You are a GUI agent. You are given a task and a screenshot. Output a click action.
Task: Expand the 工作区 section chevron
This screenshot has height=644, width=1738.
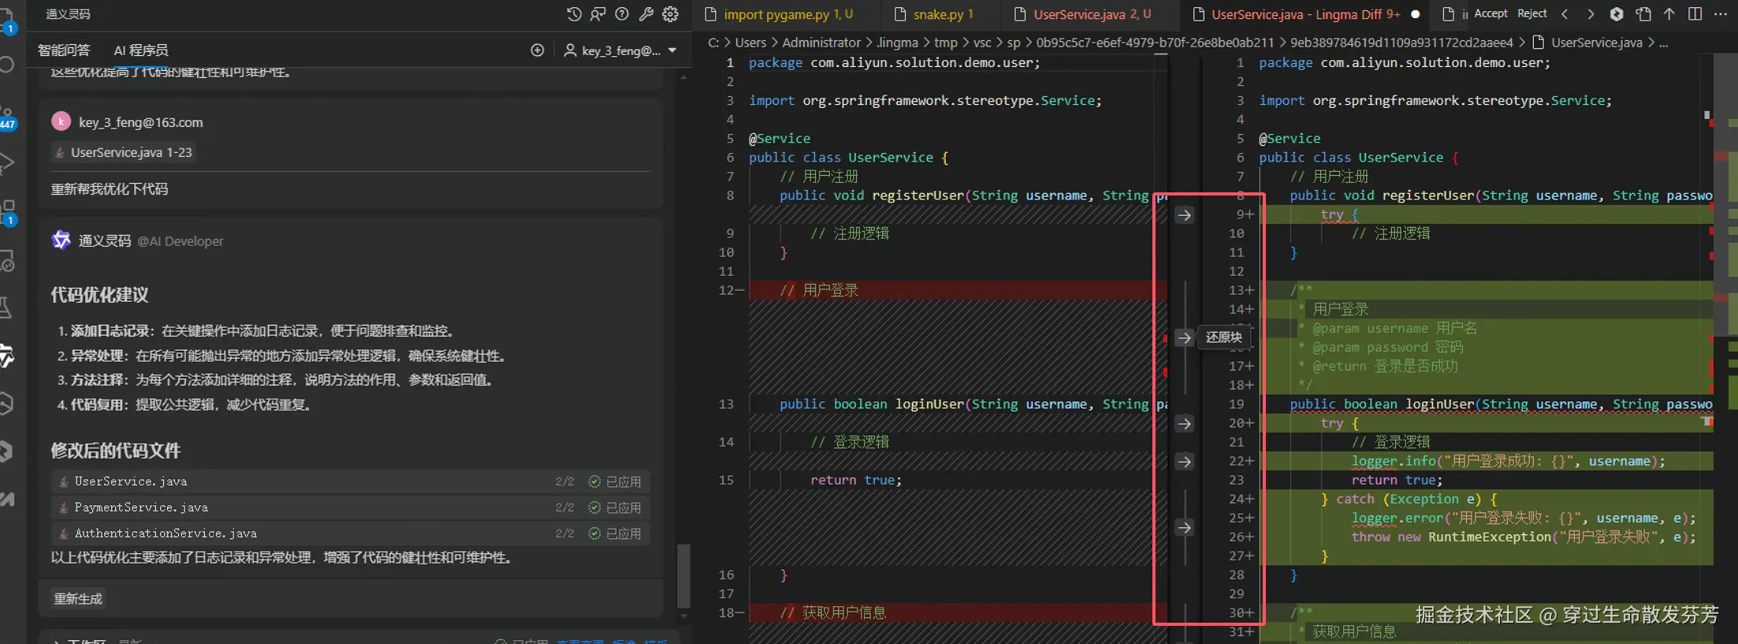click(55, 642)
